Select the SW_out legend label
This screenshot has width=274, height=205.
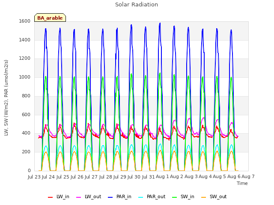click(218, 197)
